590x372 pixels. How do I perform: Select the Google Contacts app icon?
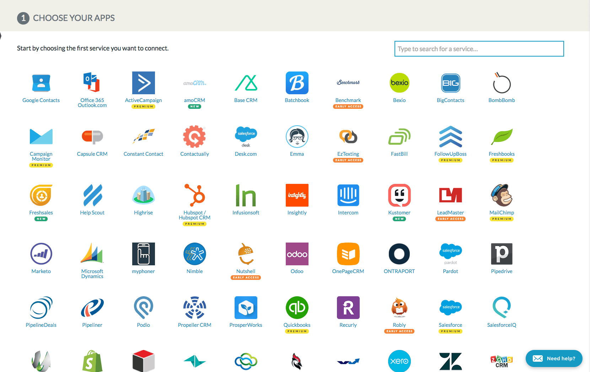(41, 83)
